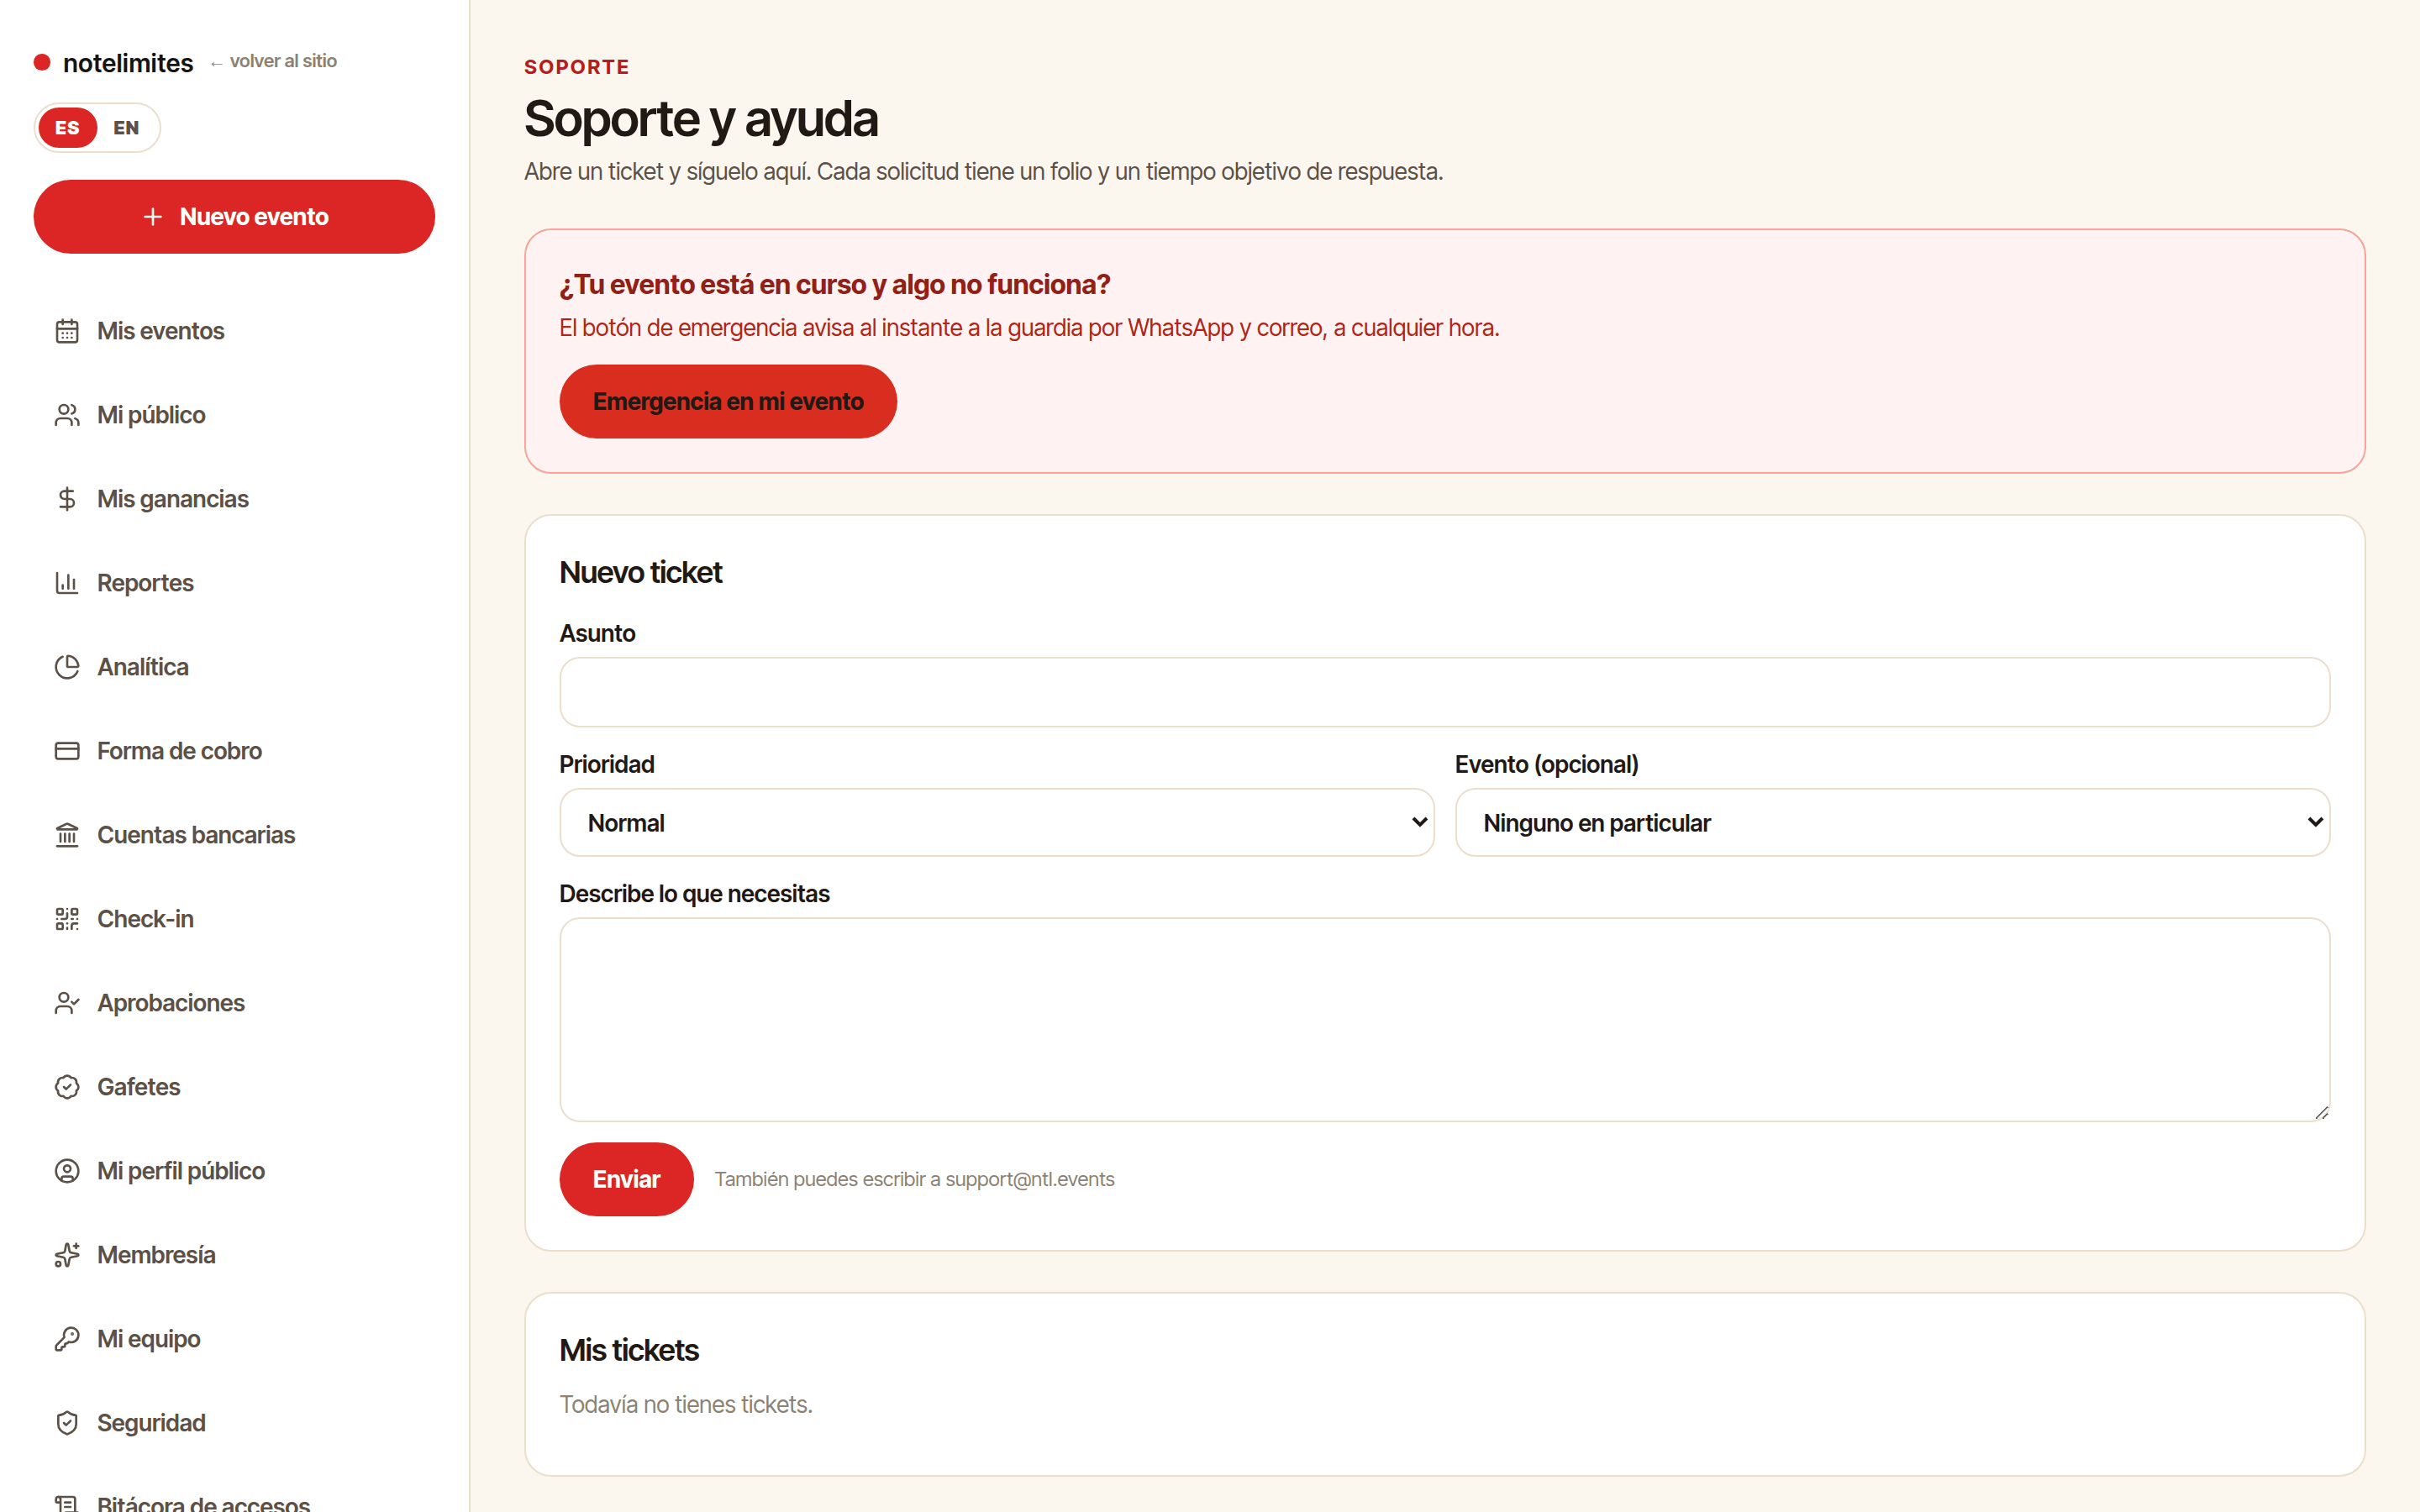The image size is (2420, 1512).
Task: Select ES language option
Action: pyautogui.click(x=67, y=128)
